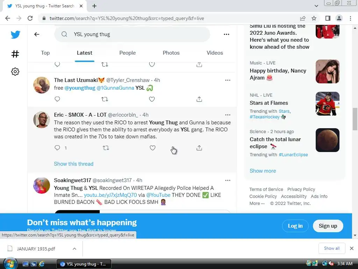The height and width of the screenshot is (269, 358).
Task: Open the #TexasHockey hashtag link
Action: tap(265, 117)
